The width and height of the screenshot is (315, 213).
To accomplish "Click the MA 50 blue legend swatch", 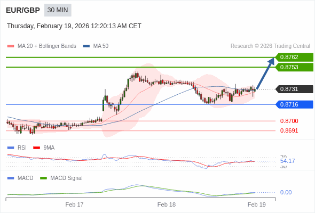I will [x=86, y=46].
